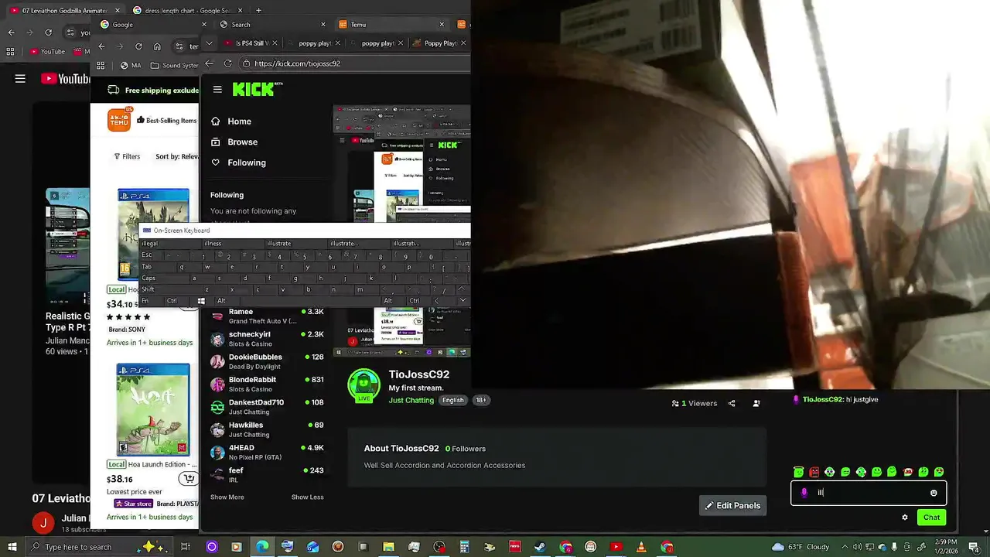This screenshot has height=557, width=990.
Task: Open new tab in back Chrome window
Action: (x=258, y=10)
